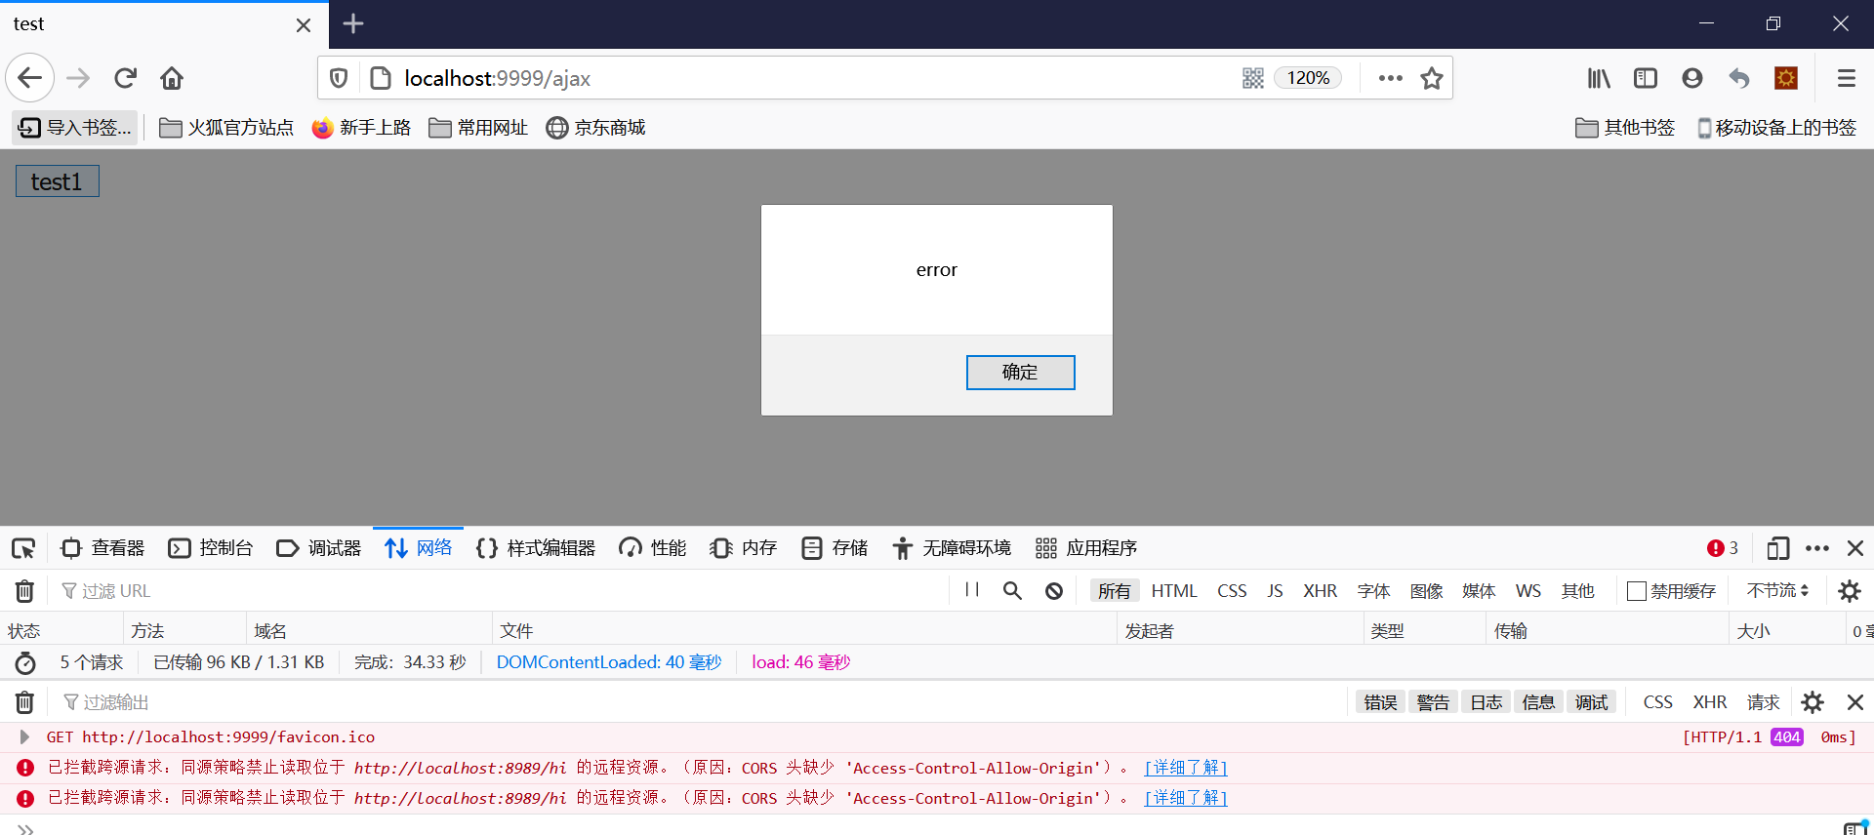Image resolution: width=1874 pixels, height=835 pixels.
Task: Enable the 禁用缓存 checkbox
Action: pyautogui.click(x=1637, y=591)
